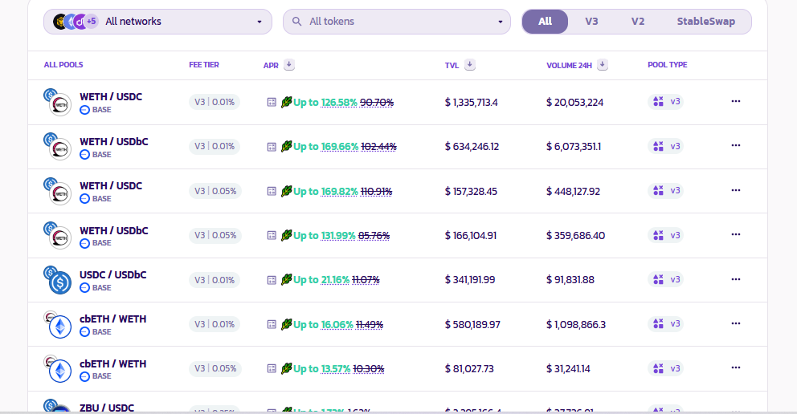
Task: Click the V3 | 0.01% fee tier badge for USDC / USDbC
Action: (215, 280)
